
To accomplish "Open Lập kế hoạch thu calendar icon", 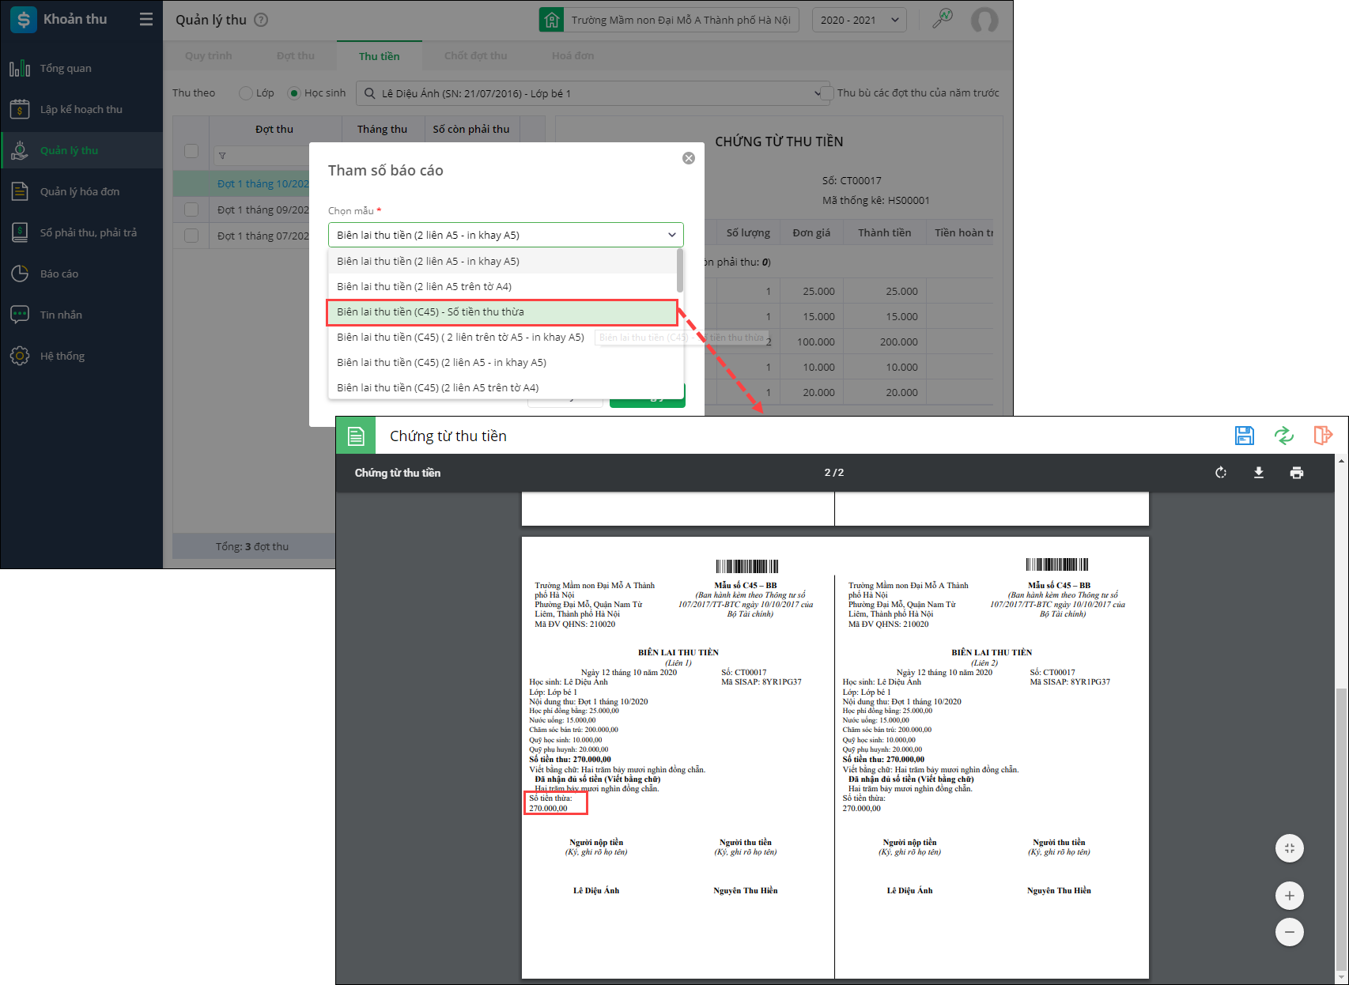I will (20, 109).
